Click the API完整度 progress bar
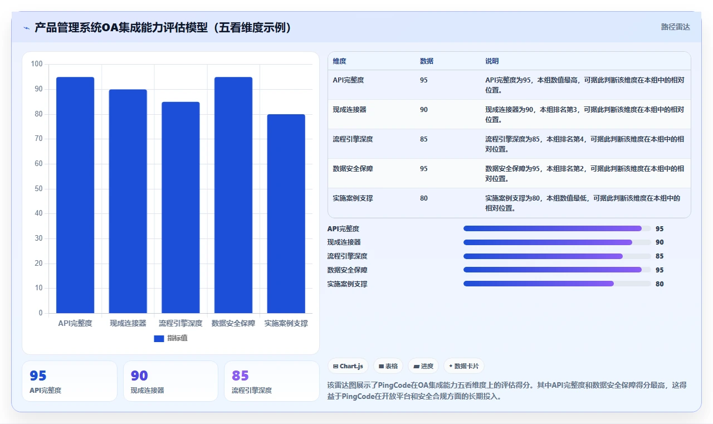The height and width of the screenshot is (424, 713). [557, 228]
